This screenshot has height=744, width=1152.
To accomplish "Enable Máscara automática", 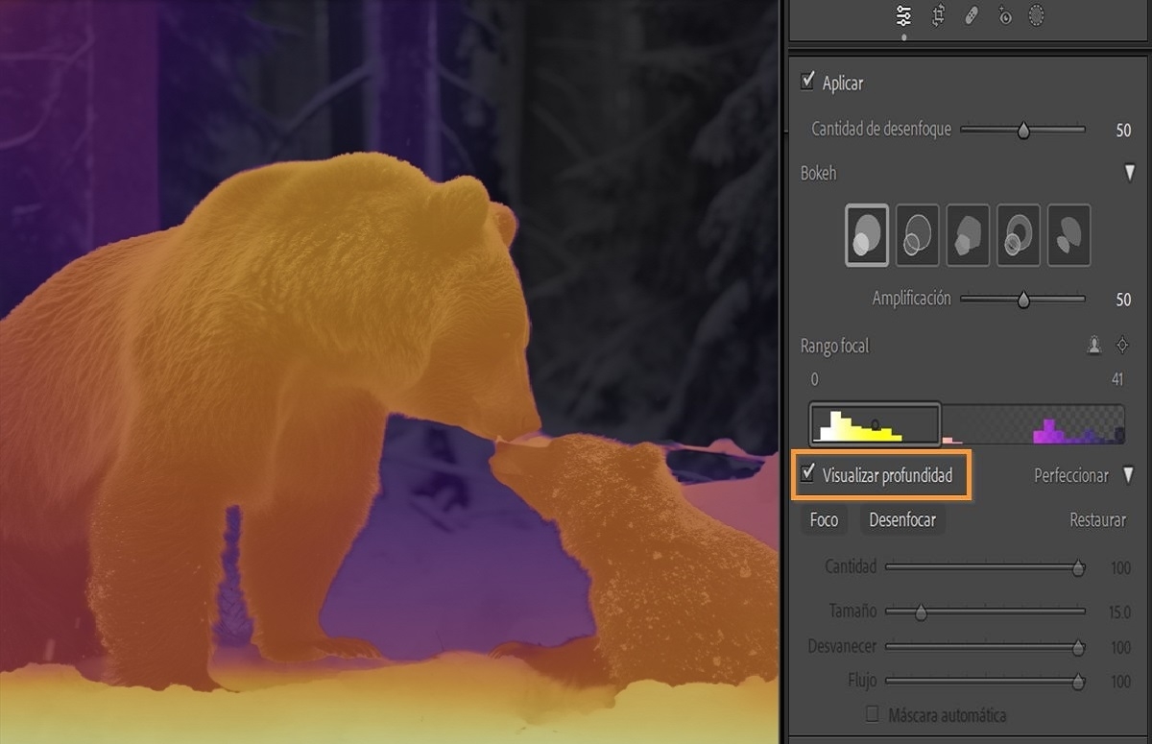I will pyautogui.click(x=874, y=715).
